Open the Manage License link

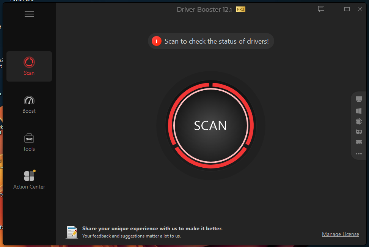pos(340,234)
